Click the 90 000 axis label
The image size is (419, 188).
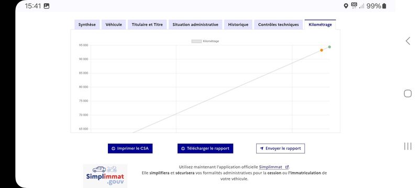click(x=83, y=59)
